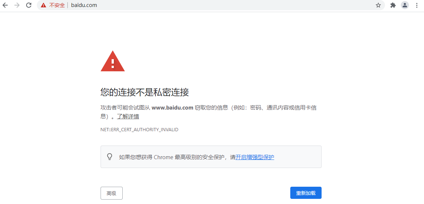This screenshot has height=204, width=424.
Task: Click the NET::ERR_CERT_AUTHORITY_INVALID error code
Action: pos(139,129)
